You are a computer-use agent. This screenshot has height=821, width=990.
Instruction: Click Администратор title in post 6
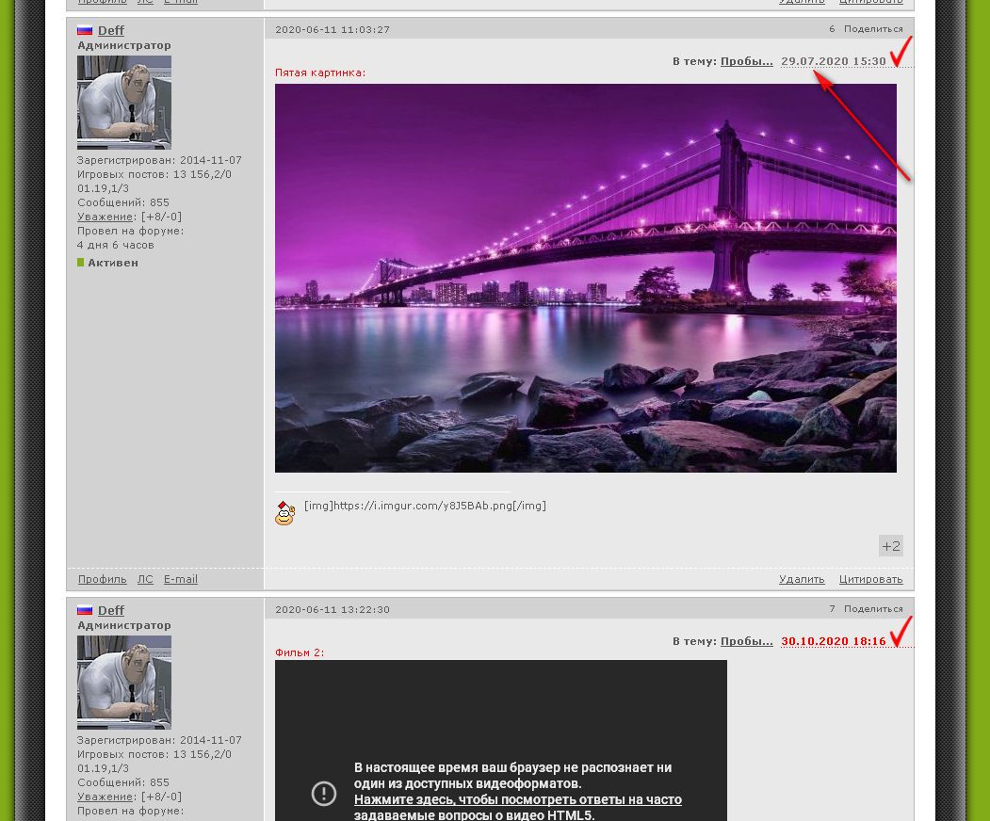[123, 45]
